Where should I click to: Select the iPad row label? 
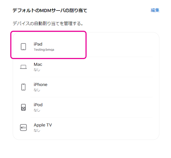point(38,44)
